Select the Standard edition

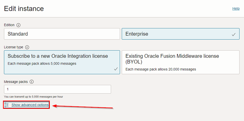click(62, 34)
